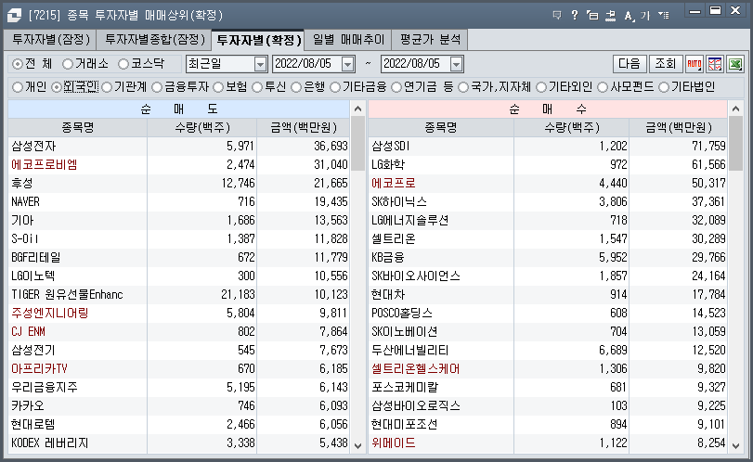Viewport: 753px width, 462px height.
Task: Switch to 투자자별(잠정) tab
Action: (x=51, y=39)
